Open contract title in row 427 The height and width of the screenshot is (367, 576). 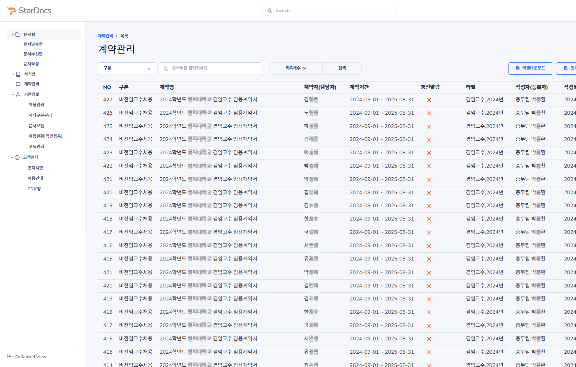pos(208,99)
